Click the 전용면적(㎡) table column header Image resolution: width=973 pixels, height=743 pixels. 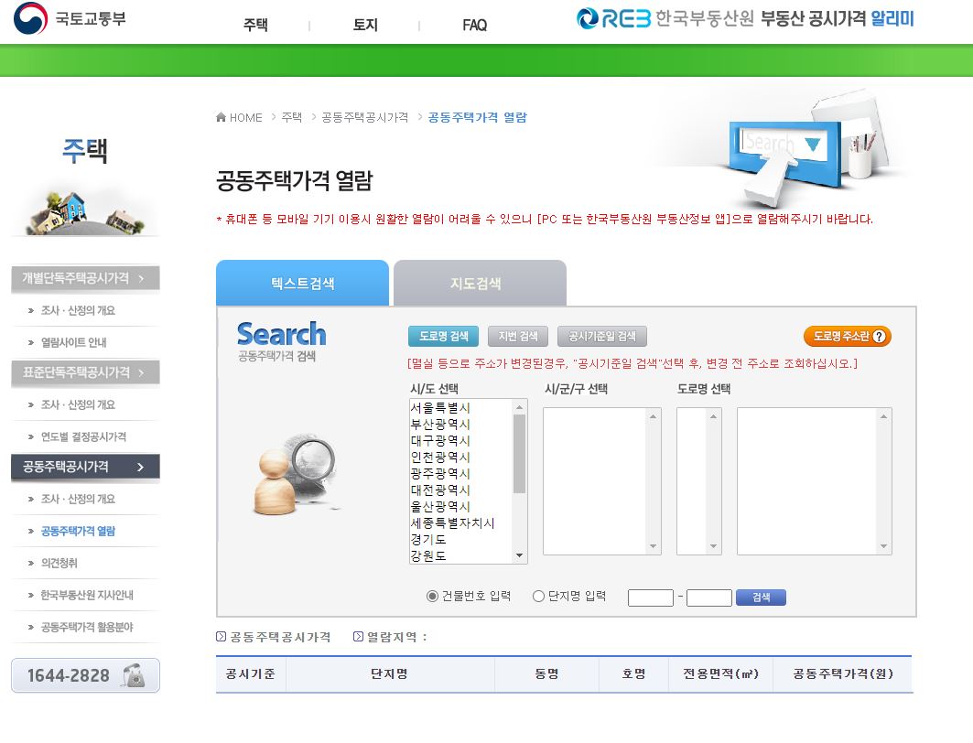[720, 673]
